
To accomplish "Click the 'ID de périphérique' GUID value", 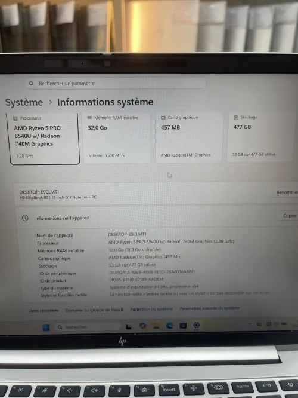I will click(x=152, y=272).
